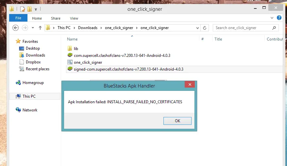Screen dimensions: 287x166
Task: Go back with the Back arrow
Action: click(x=16, y=28)
